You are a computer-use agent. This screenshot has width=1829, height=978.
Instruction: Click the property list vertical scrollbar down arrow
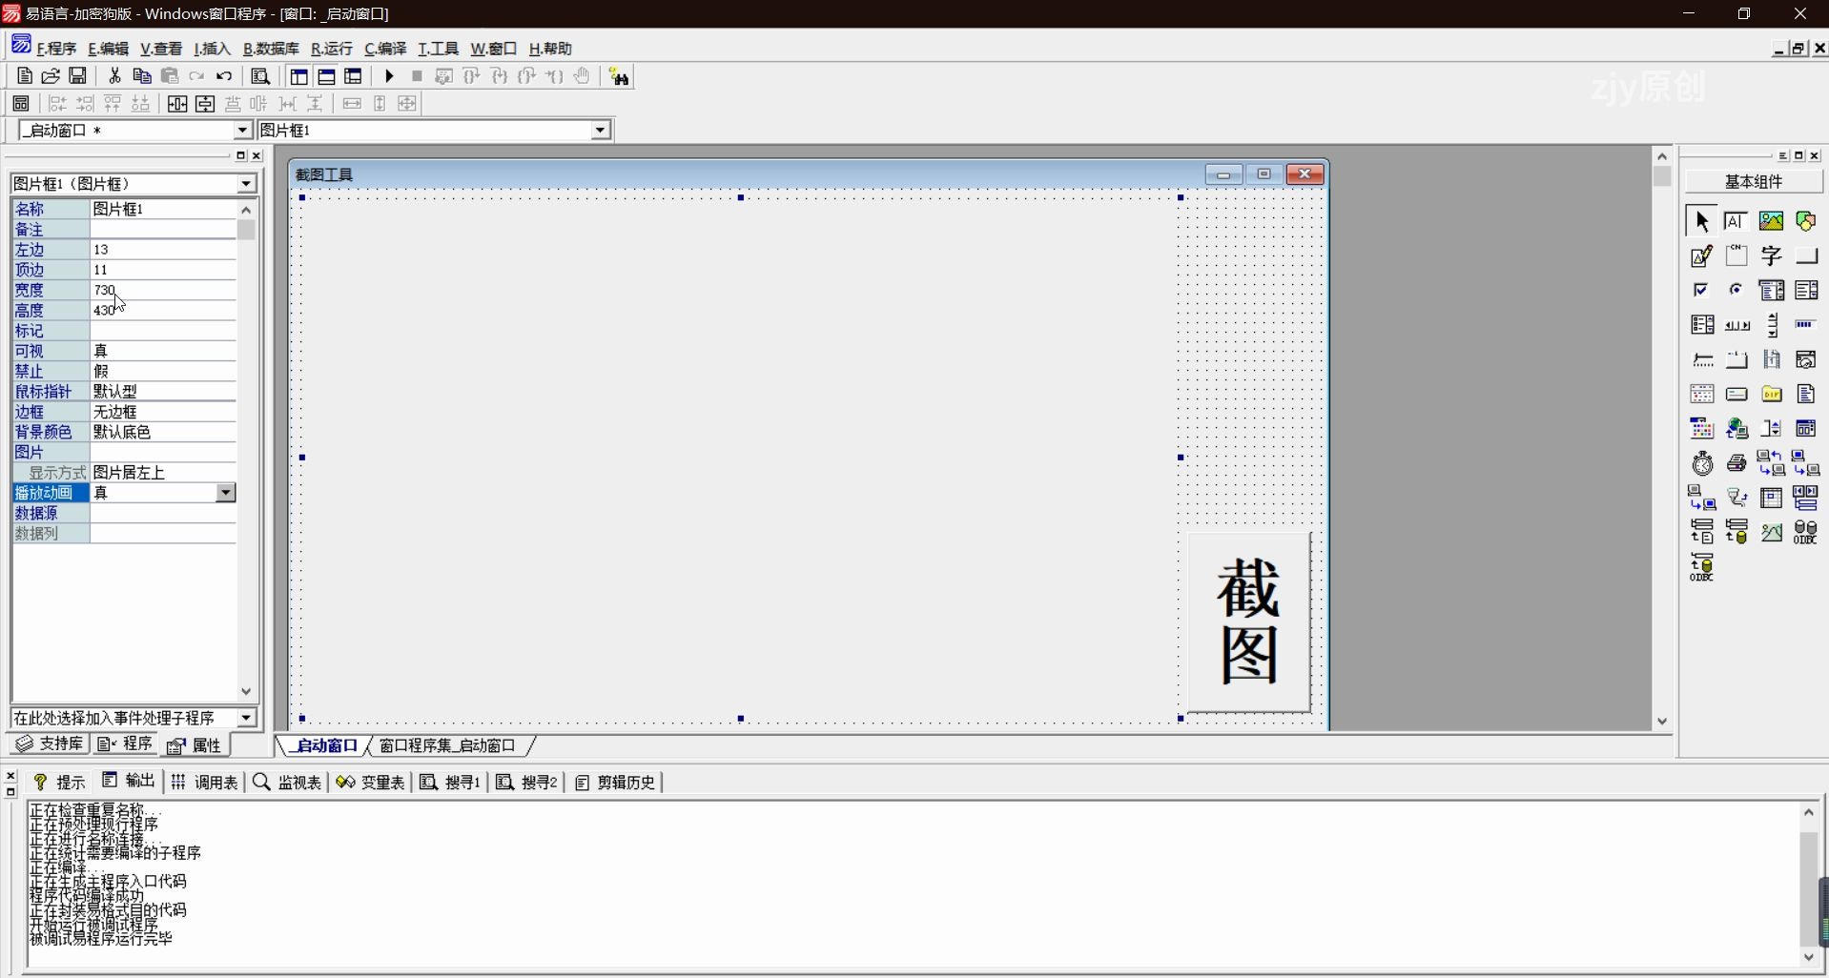tap(246, 692)
